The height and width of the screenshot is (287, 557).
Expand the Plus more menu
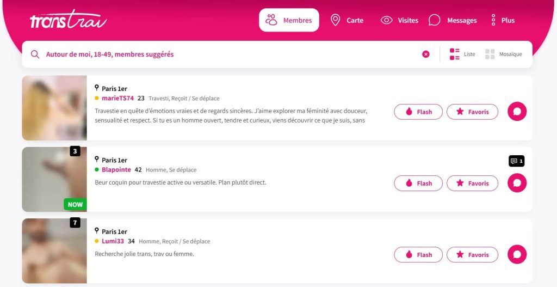click(x=503, y=20)
